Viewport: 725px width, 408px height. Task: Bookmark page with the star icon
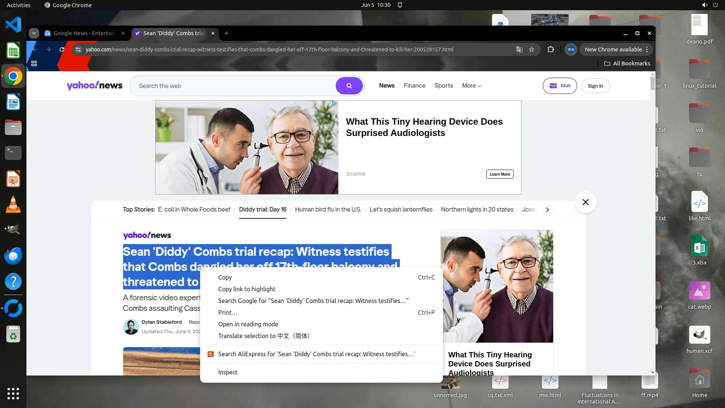[x=532, y=49]
